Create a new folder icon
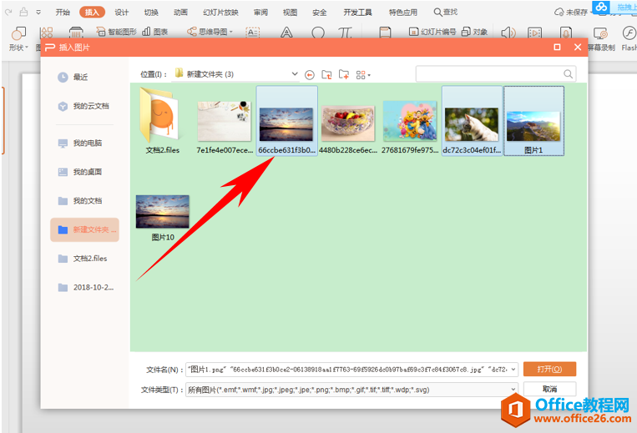637x433 pixels. coord(344,74)
